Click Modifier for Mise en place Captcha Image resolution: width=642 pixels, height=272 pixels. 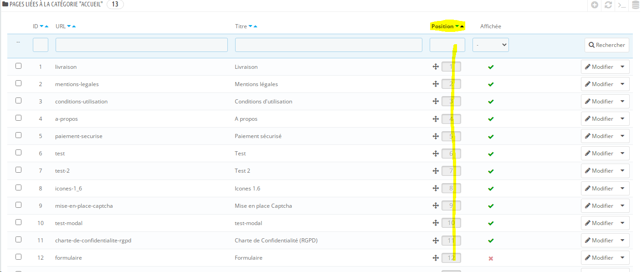599,206
